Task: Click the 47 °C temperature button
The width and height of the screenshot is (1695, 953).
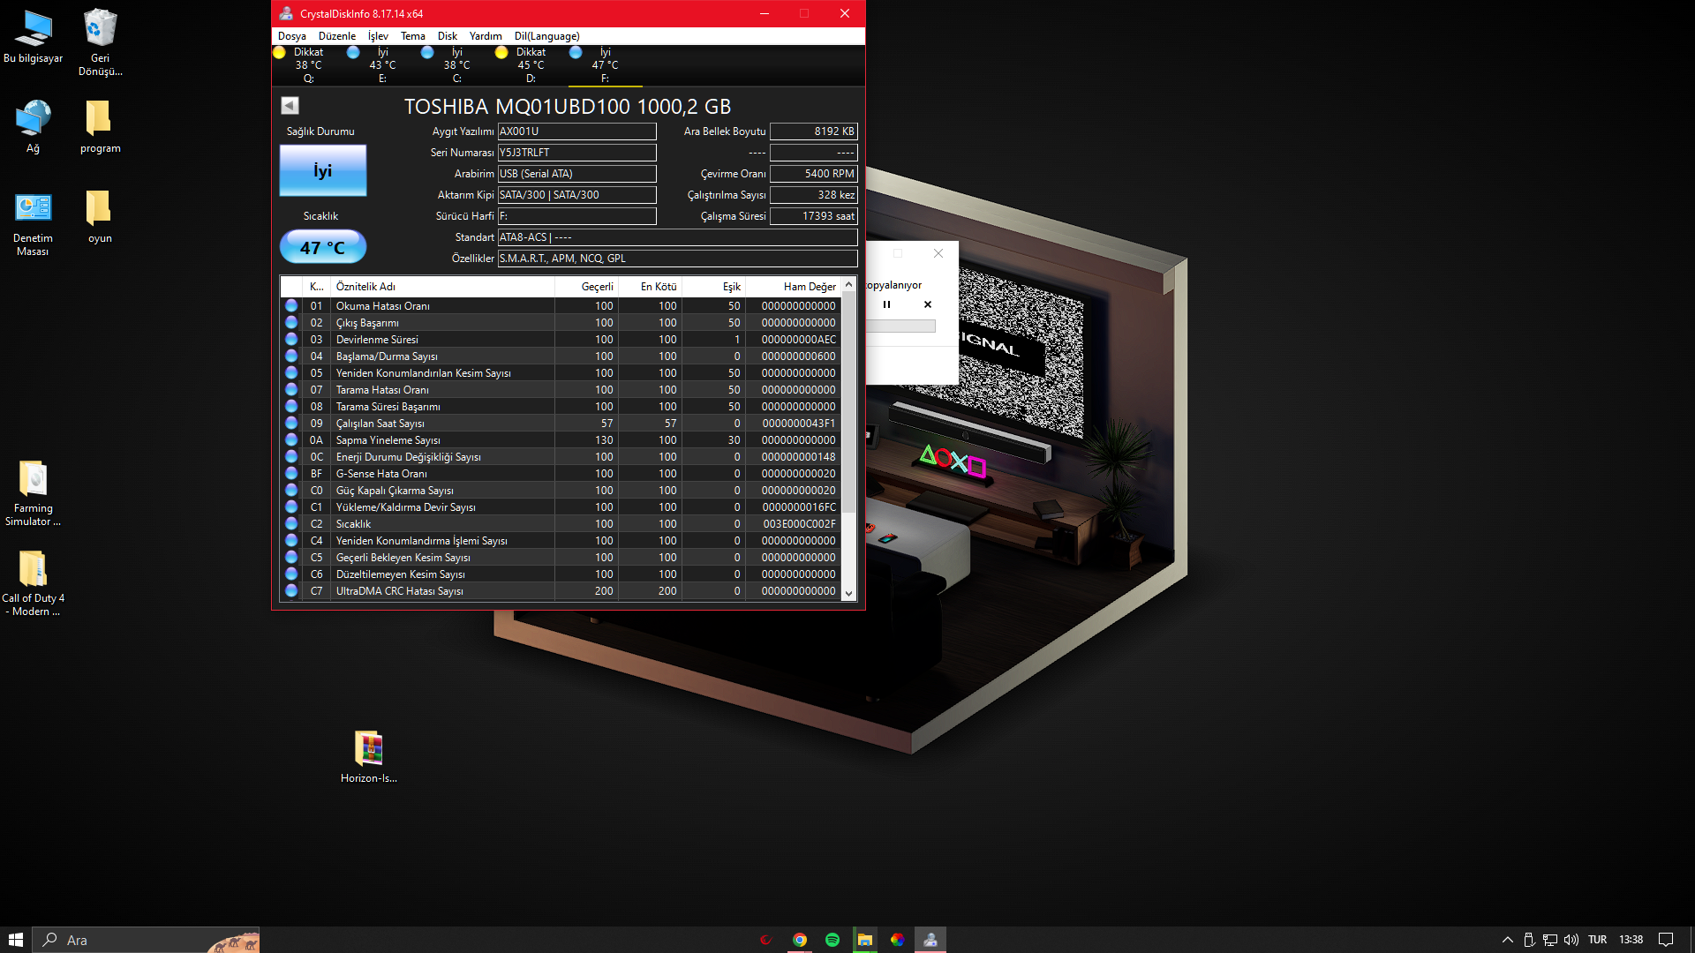Action: 322,247
